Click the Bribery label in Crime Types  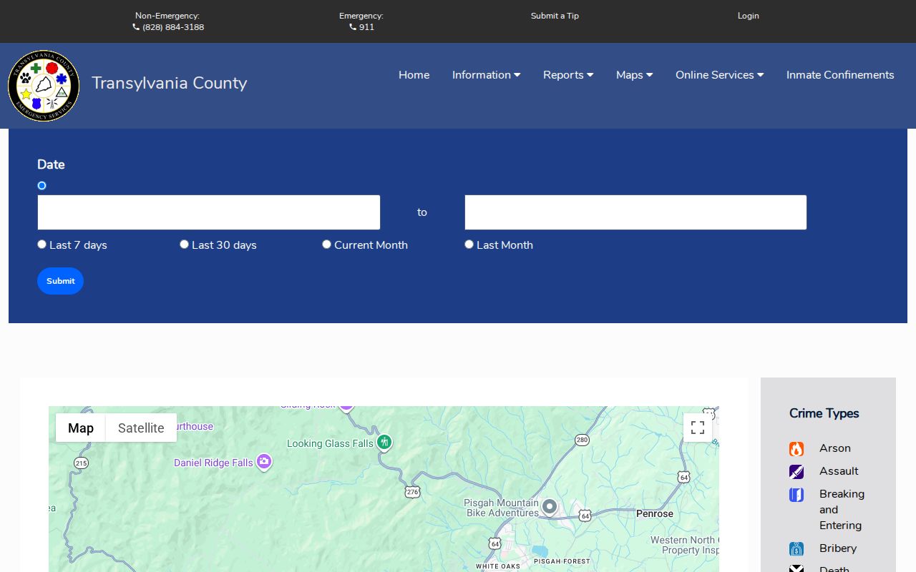pyautogui.click(x=838, y=548)
